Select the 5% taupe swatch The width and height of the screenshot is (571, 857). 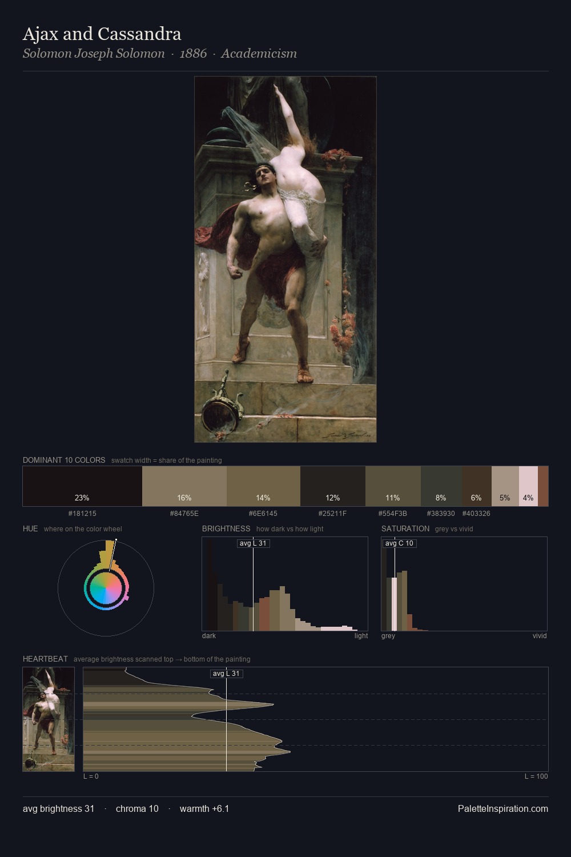[505, 486]
